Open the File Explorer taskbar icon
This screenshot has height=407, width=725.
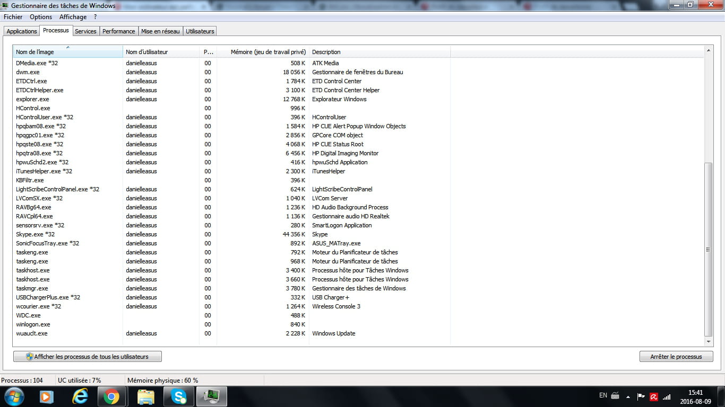click(x=145, y=396)
